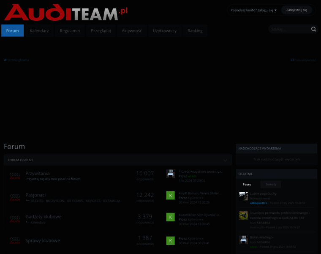Open the Zaloguj się login dropdown
321x254 pixels.
coord(253,10)
